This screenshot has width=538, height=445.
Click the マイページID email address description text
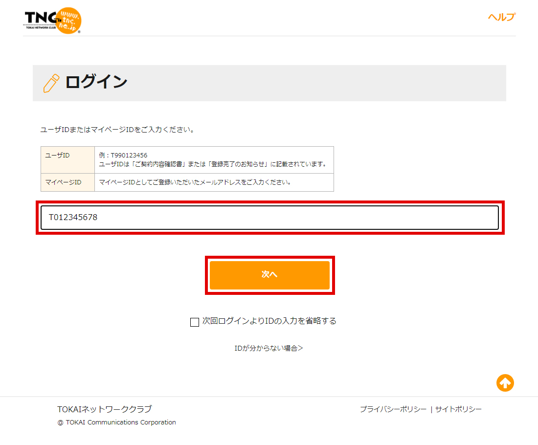coord(195,182)
